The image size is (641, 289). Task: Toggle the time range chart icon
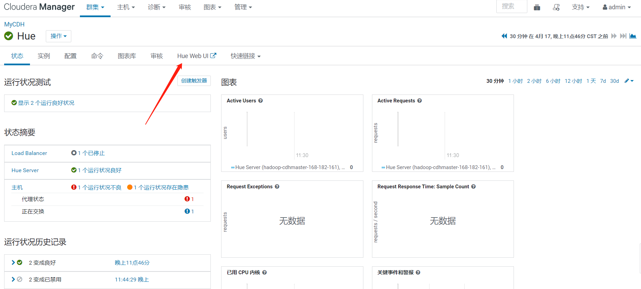tap(633, 36)
